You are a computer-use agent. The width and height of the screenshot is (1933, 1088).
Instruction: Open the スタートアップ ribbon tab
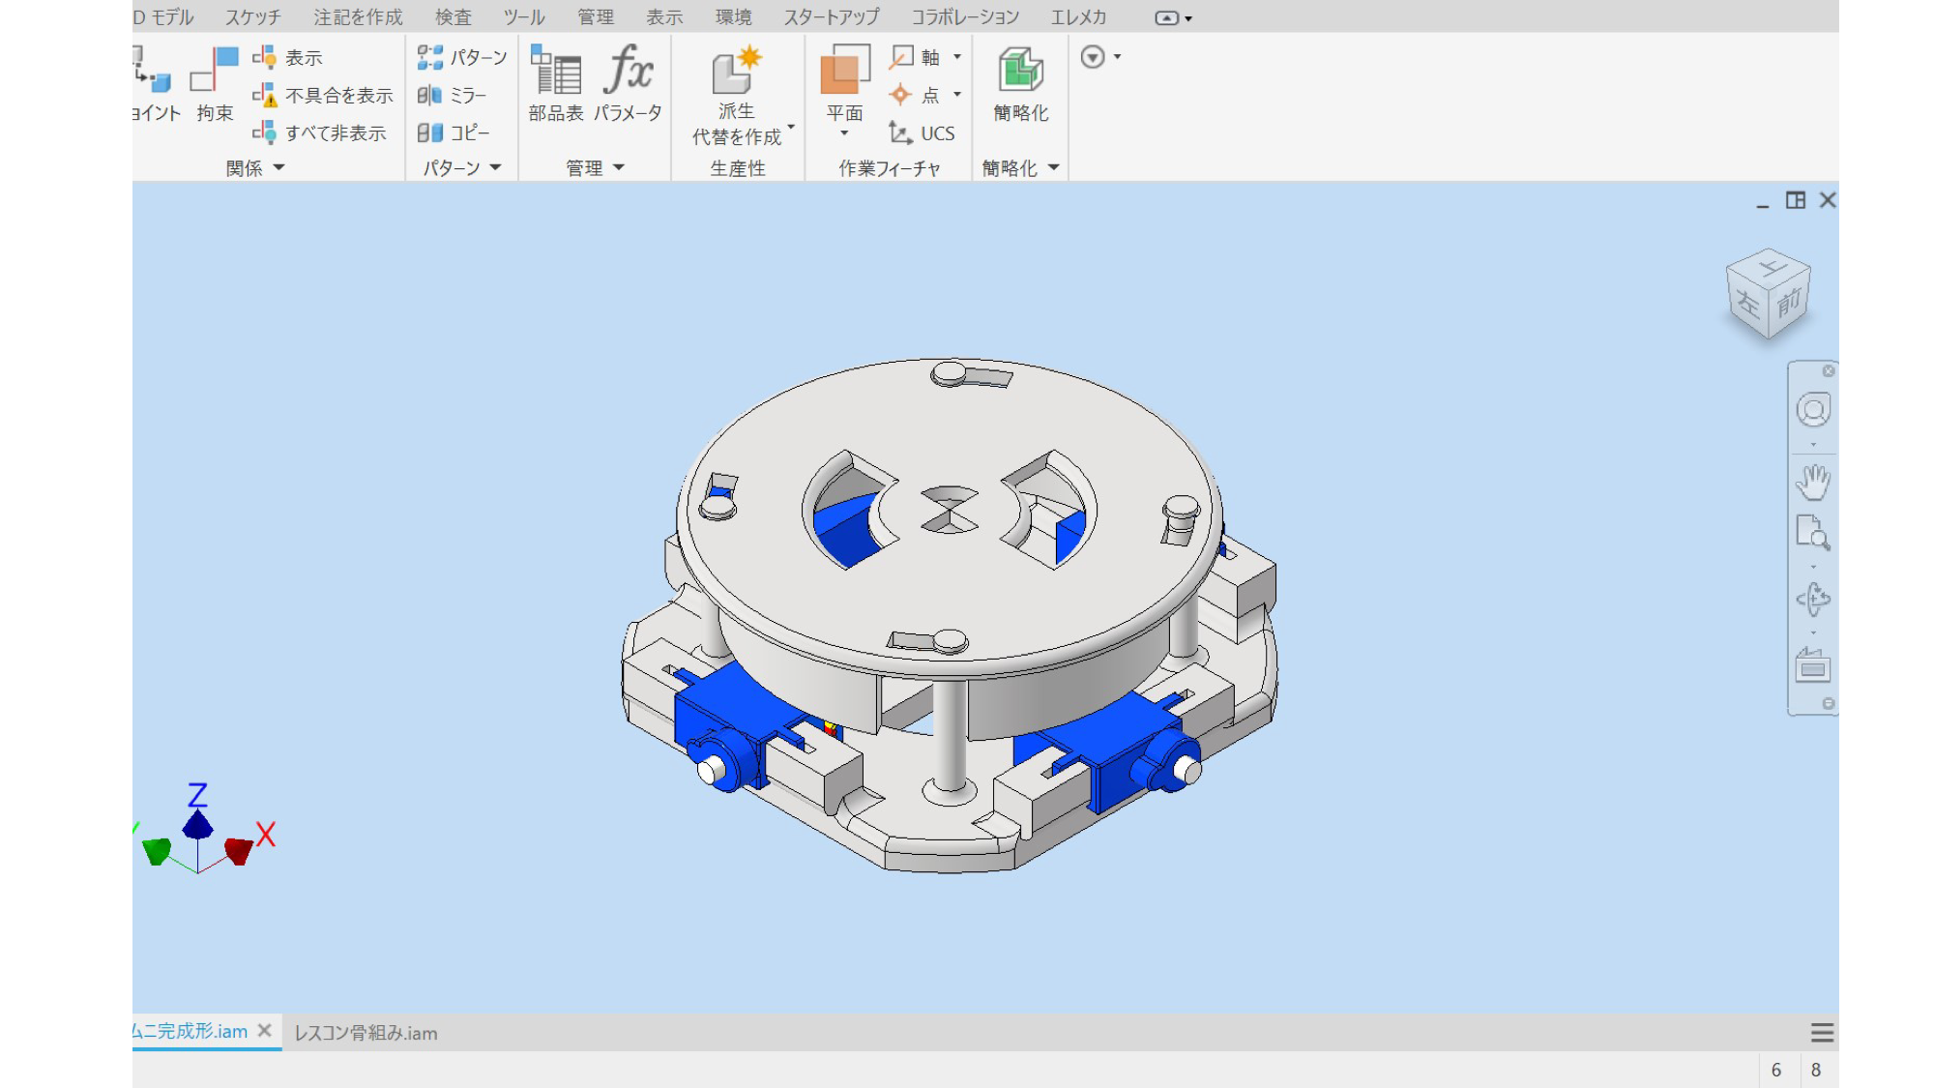[832, 17]
